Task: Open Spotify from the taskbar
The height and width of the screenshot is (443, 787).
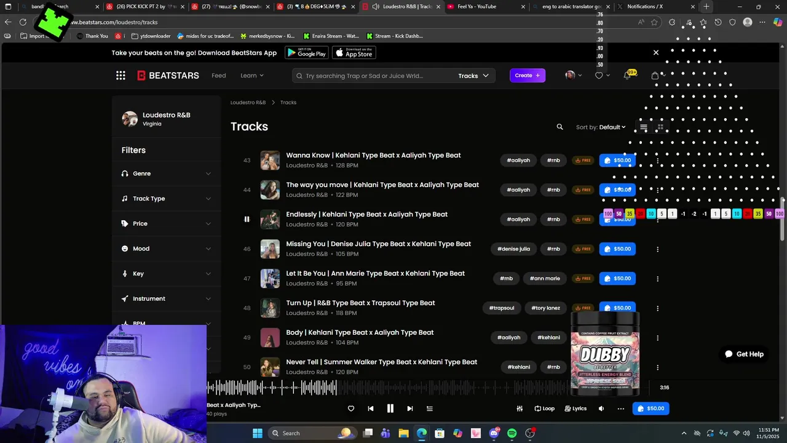Action: click(x=512, y=433)
